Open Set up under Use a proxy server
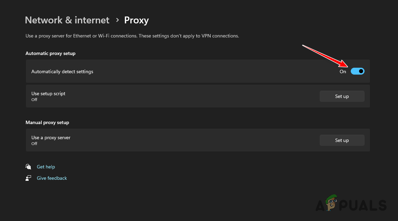 point(342,140)
